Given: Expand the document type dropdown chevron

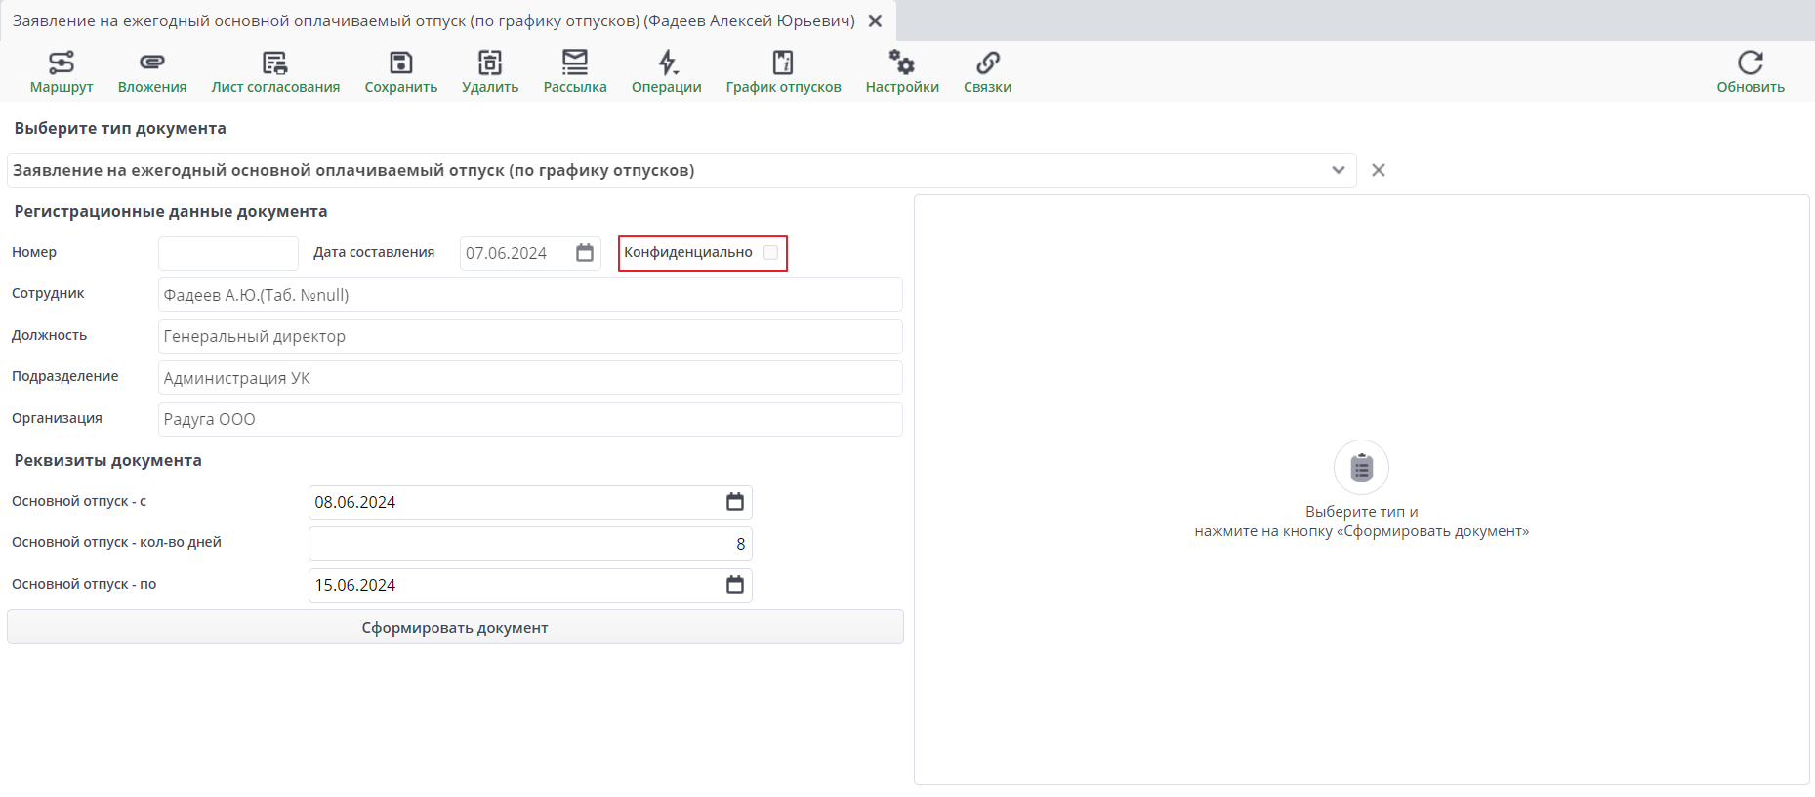Looking at the screenshot, I should point(1339,170).
